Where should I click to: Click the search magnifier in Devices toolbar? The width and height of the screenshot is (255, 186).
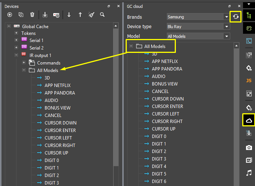tap(102, 15)
